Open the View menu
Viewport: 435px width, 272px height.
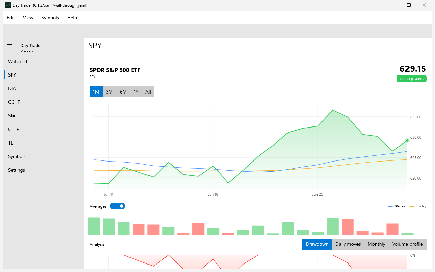coord(28,18)
